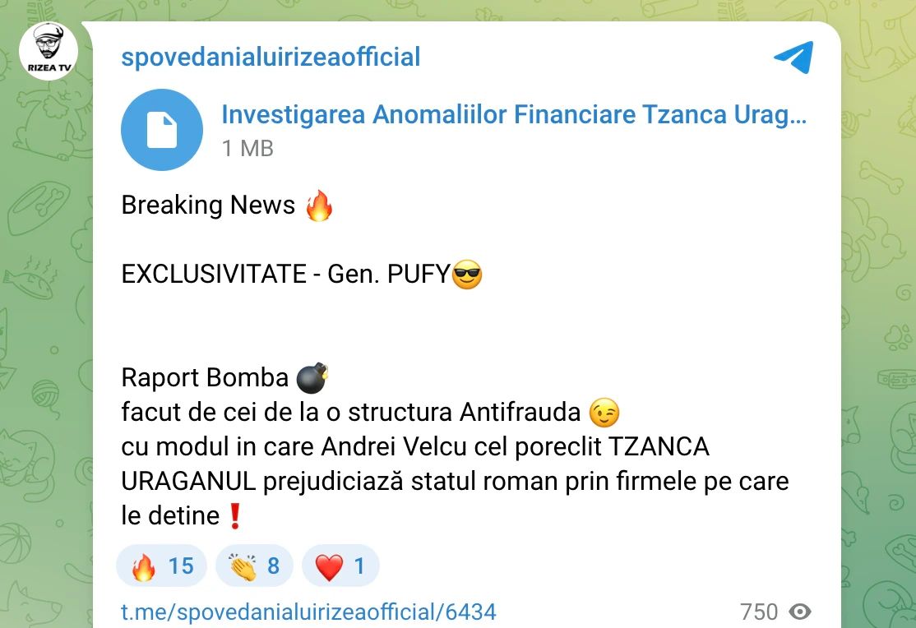This screenshot has width=916, height=628.
Task: Toggle the fire reaction with 15 count
Action: click(x=162, y=566)
